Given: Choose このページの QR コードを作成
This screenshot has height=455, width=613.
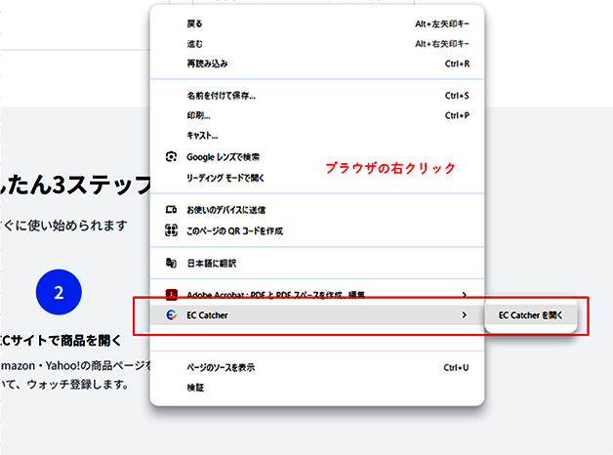Looking at the screenshot, I should click(x=317, y=231).
